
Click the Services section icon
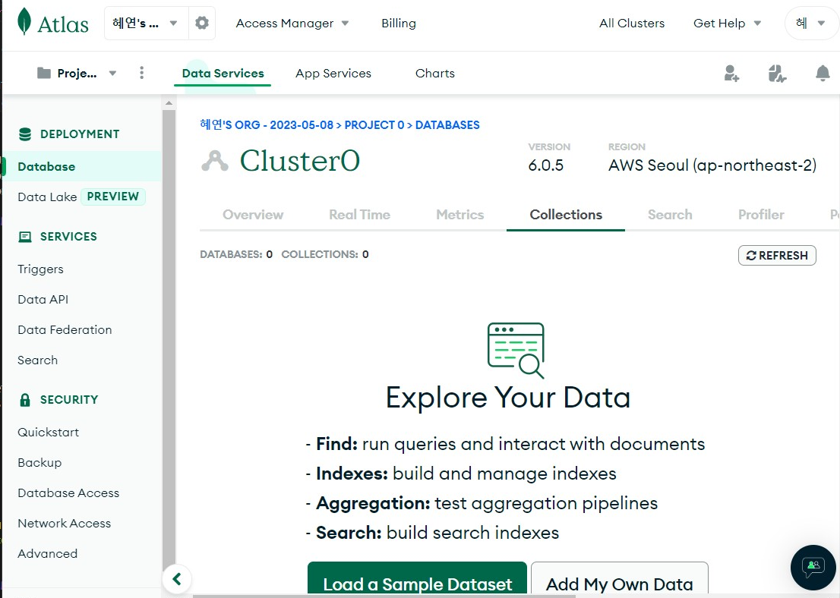[25, 237]
